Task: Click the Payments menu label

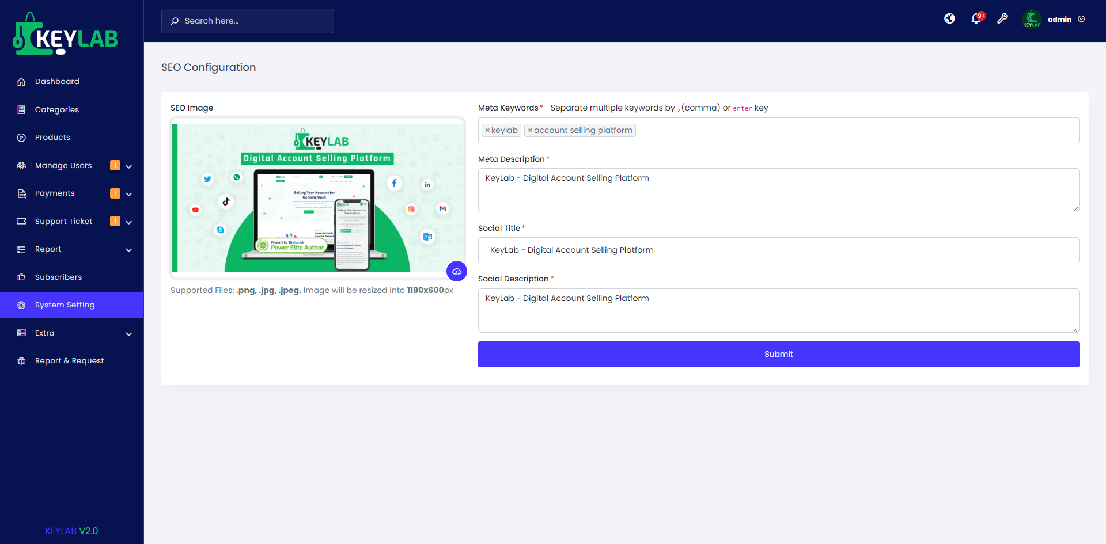Action: pos(55,193)
